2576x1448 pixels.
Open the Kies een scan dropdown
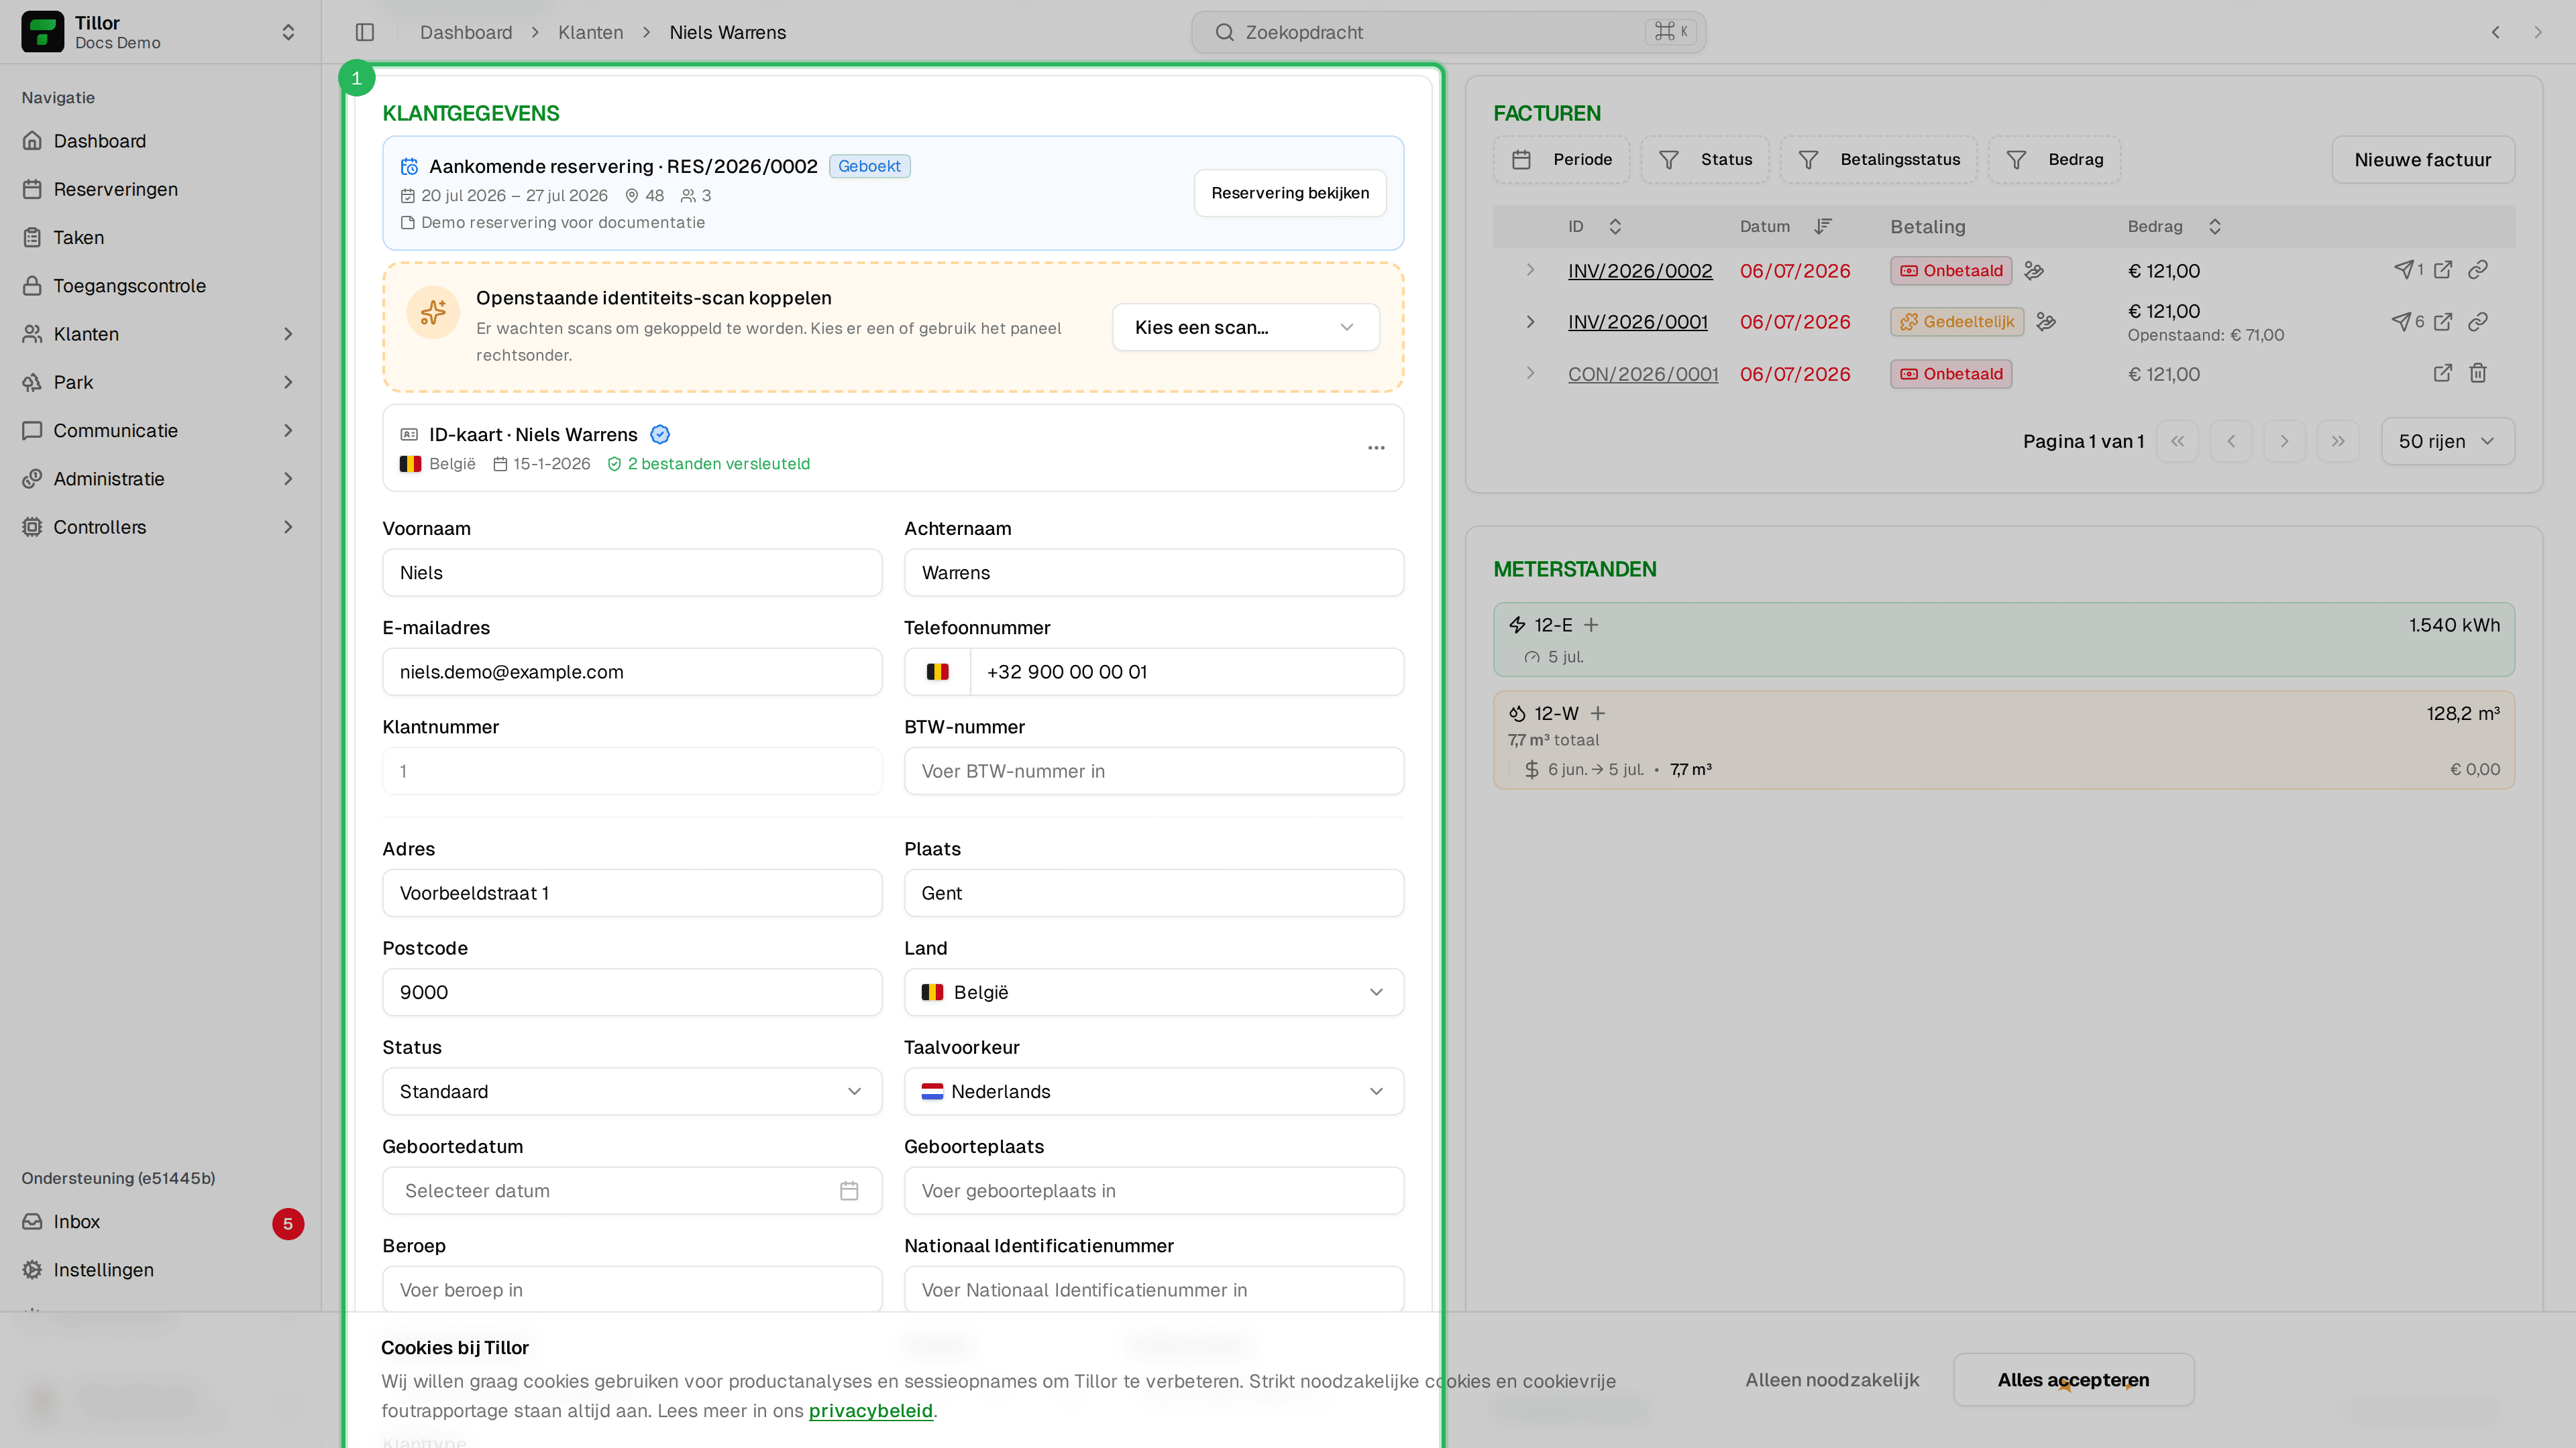coord(1245,326)
